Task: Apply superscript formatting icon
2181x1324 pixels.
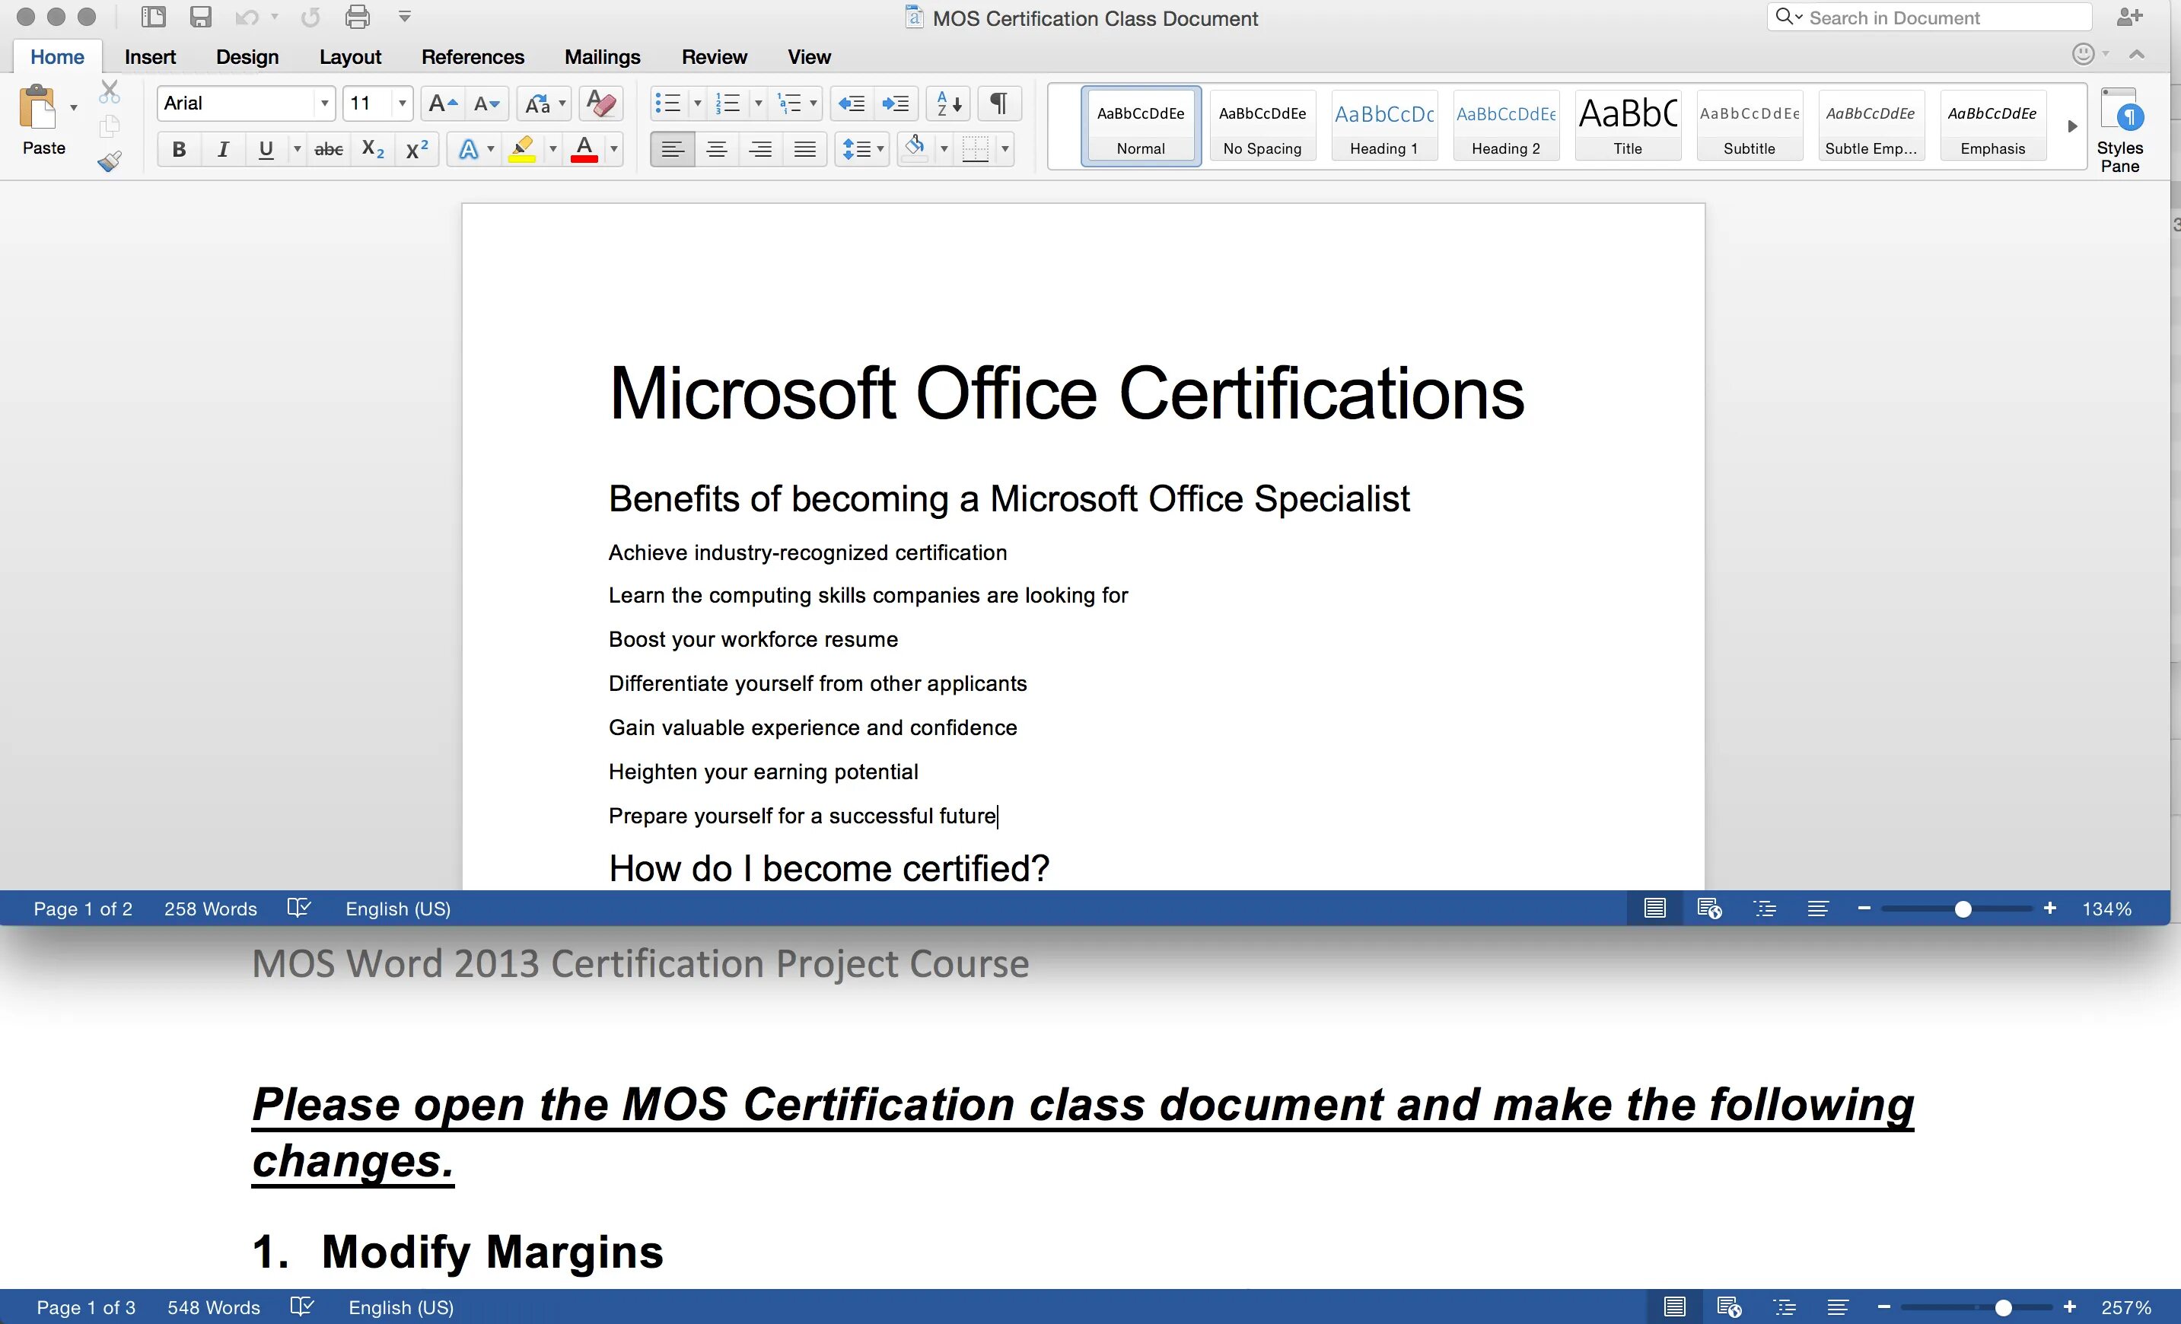Action: (416, 150)
